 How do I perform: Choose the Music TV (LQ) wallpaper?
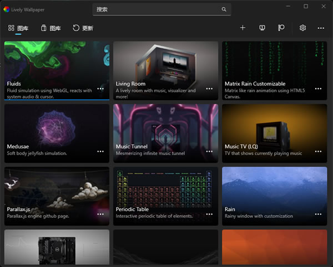point(274,125)
